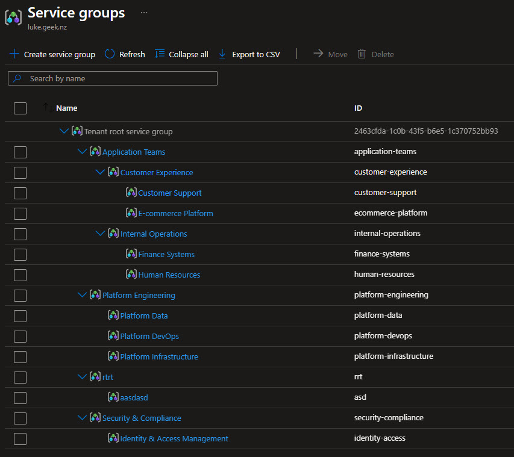Check the Customer Support row checkbox

(20, 193)
